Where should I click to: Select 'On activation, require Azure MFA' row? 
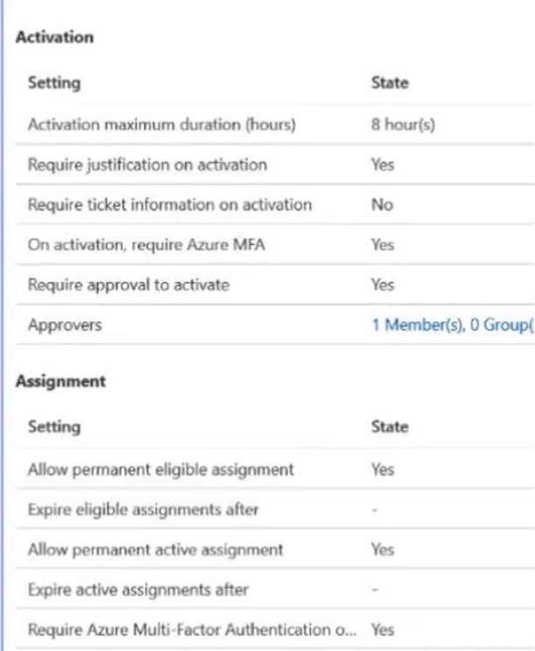(x=146, y=245)
